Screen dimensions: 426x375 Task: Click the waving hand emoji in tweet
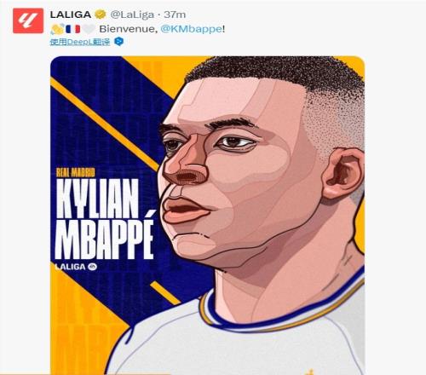point(58,29)
